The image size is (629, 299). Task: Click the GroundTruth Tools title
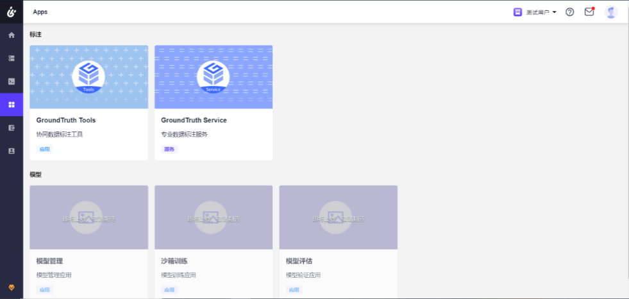coord(66,120)
